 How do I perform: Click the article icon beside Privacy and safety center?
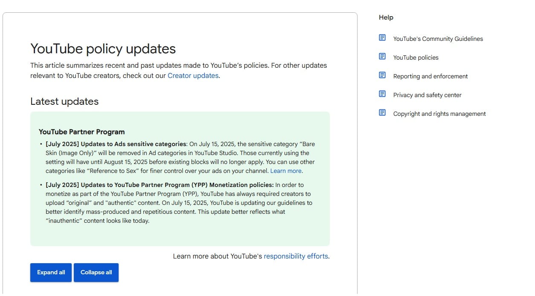click(382, 94)
